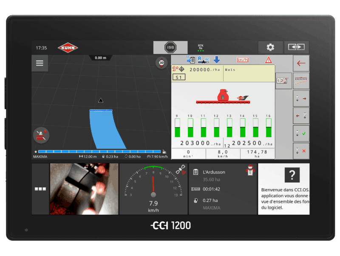Go back with the red arrow
340x256 pixels.
coord(301,63)
